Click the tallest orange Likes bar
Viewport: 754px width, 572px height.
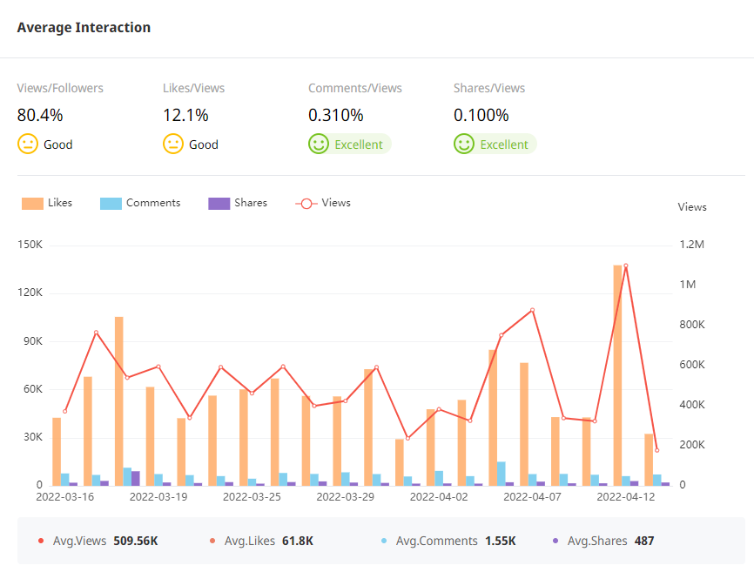[617, 374]
